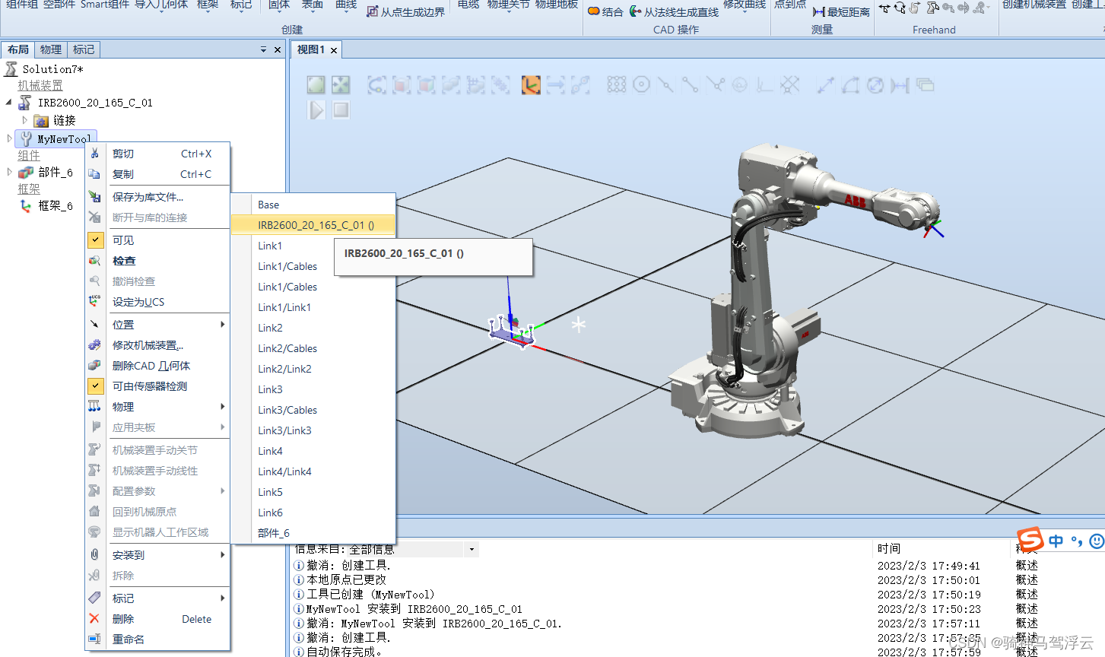This screenshot has width=1105, height=657.
Task: Click the highlighted orange frame icon in viewport toolbar
Action: [530, 84]
